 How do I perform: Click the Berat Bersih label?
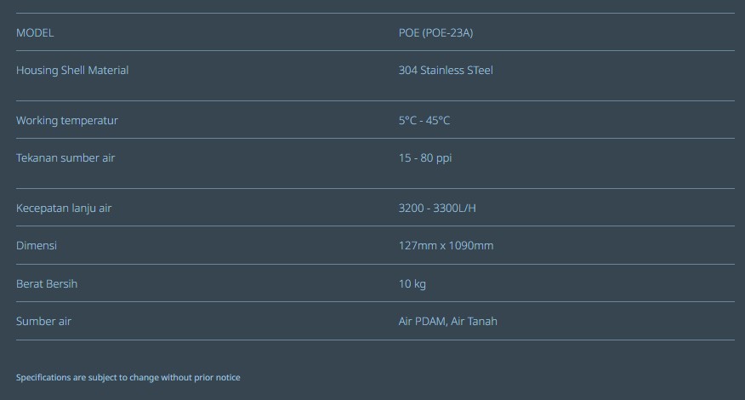tap(47, 283)
